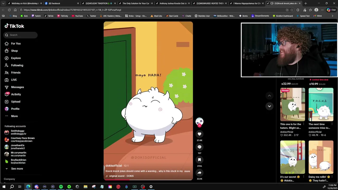Open the YouTube bookmark
Viewport: 338px width, 190px height.
pyautogui.click(x=77, y=16)
